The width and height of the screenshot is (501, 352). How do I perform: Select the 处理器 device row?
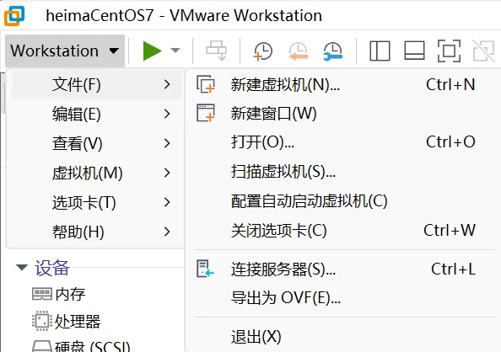[x=67, y=321]
